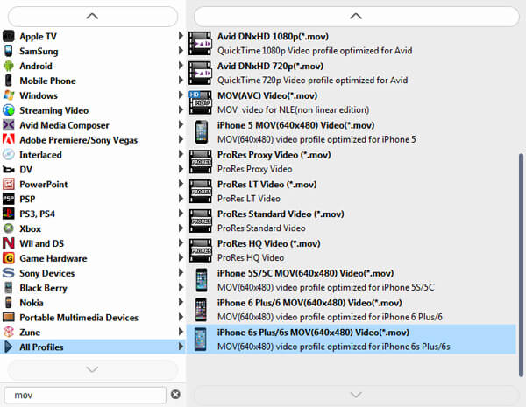Click the ProRes HQ Video film icon
This screenshot has height=407, width=526.
[200, 250]
